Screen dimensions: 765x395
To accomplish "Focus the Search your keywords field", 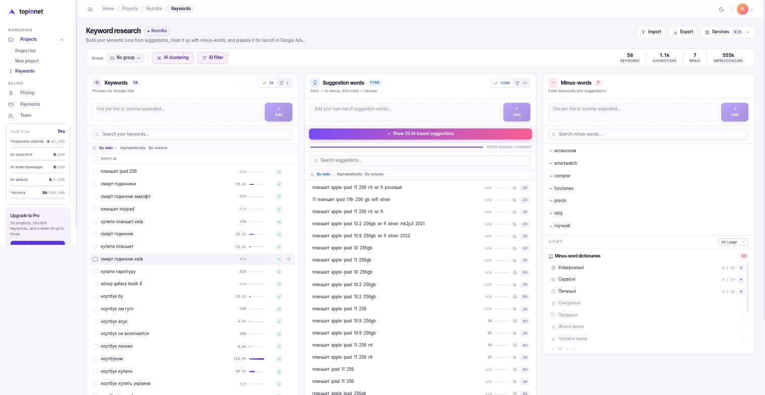I will (192, 135).
